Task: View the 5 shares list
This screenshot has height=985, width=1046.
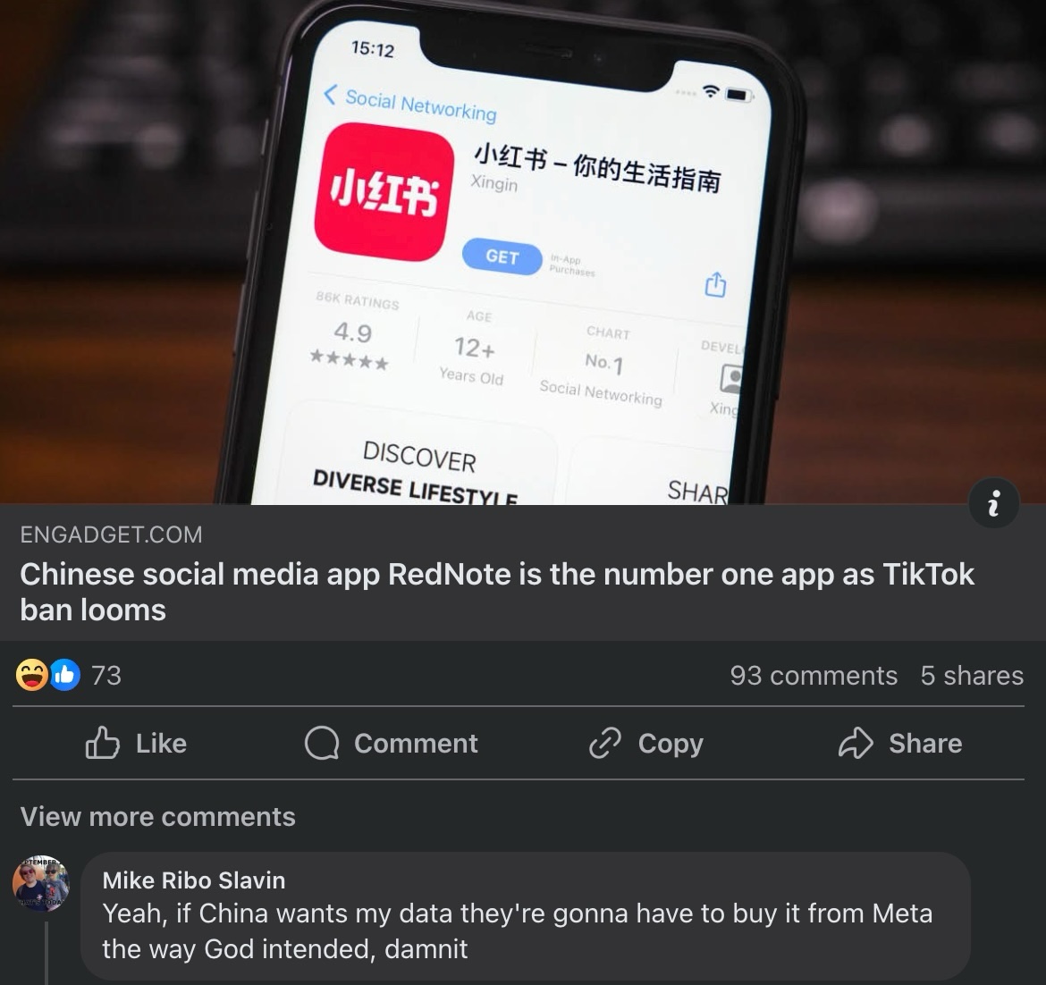Action: [x=972, y=676]
